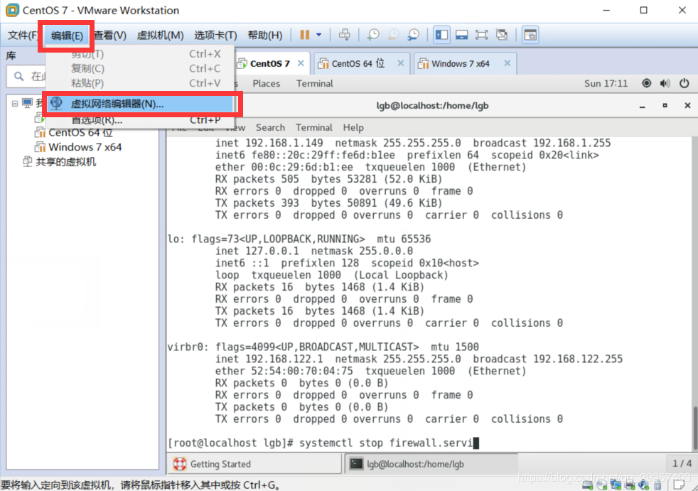Click the 虚拟网络编辑器 globe icon
698x491 pixels.
pos(57,103)
